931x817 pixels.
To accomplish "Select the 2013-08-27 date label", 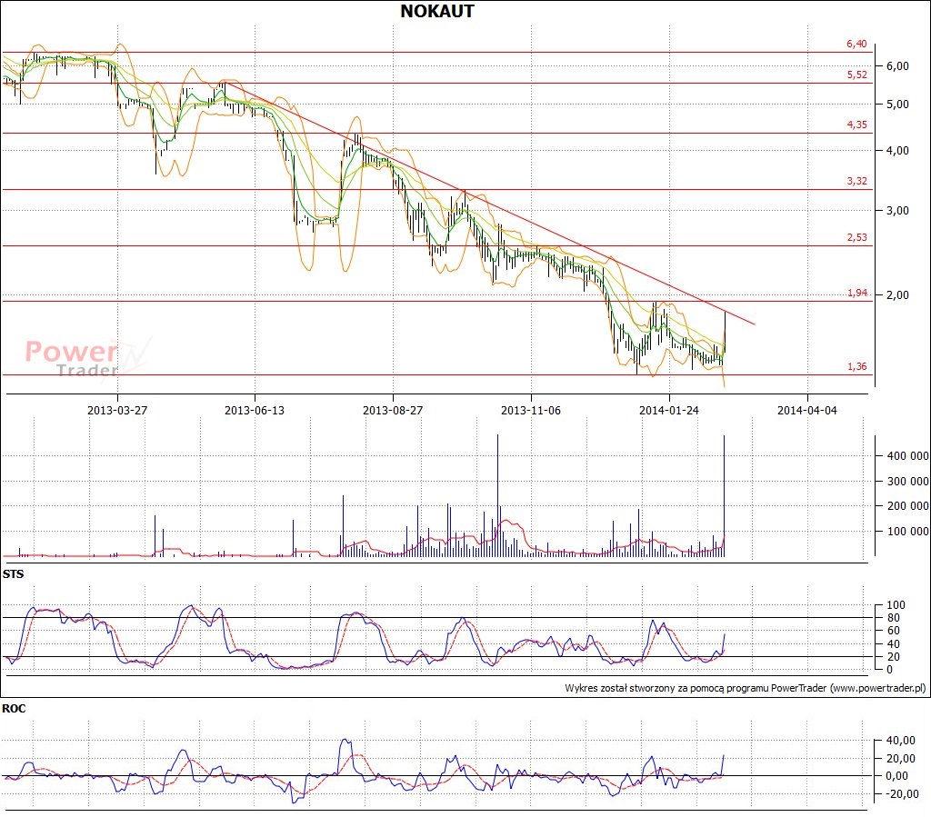I will tap(393, 410).
